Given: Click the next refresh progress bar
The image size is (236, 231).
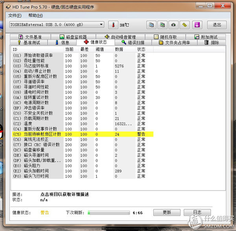Looking at the screenshot, I should (x=109, y=213).
